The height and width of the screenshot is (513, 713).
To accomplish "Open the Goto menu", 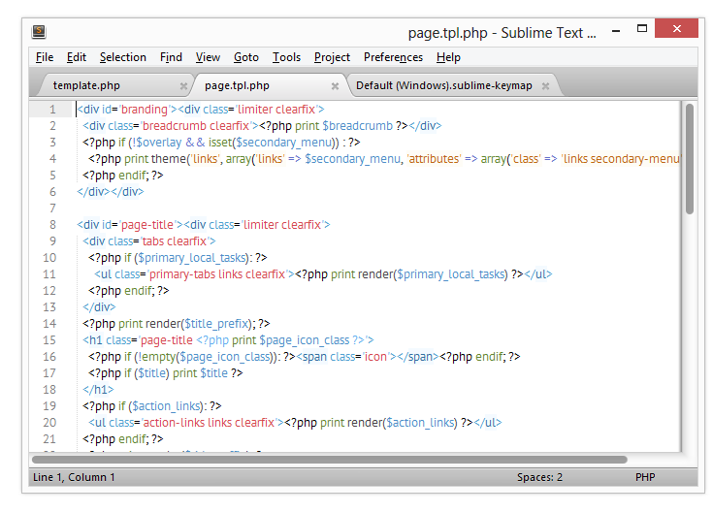I will coord(246,57).
